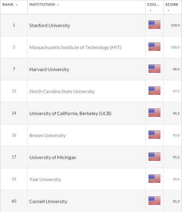The image size is (182, 212).
Task: Click the 90.9 score for Yale
Action: click(176, 179)
